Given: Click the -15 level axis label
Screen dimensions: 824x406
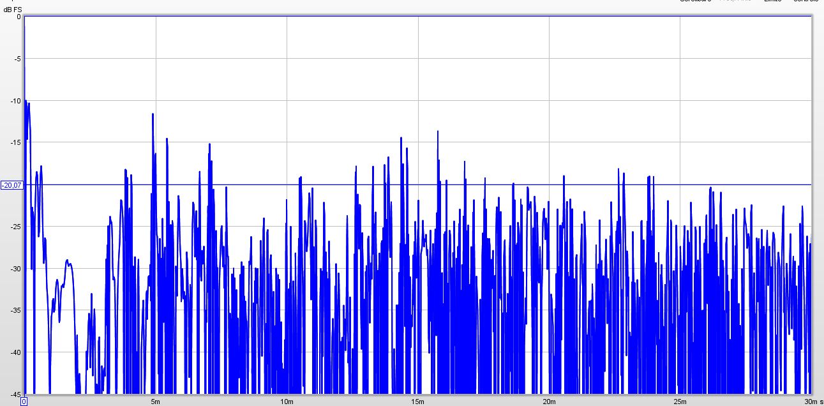Looking at the screenshot, I should coord(16,143).
